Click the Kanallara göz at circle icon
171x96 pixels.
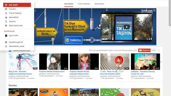click(x=6, y=42)
